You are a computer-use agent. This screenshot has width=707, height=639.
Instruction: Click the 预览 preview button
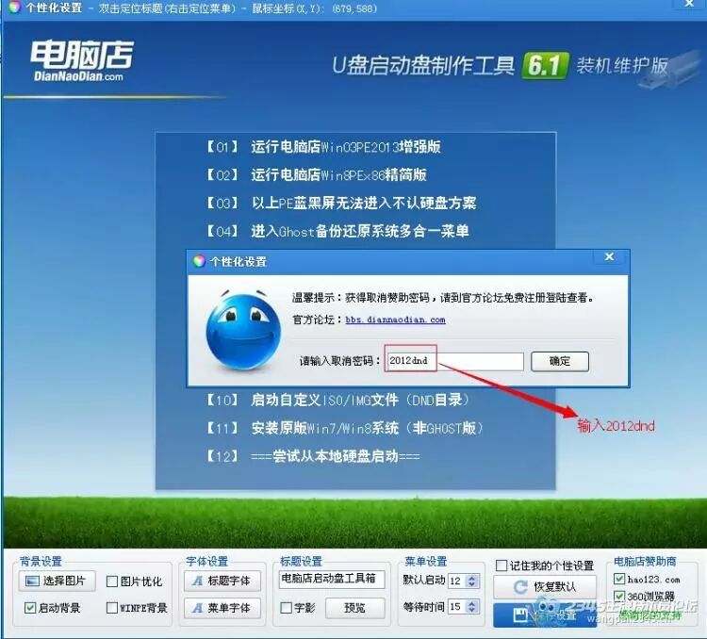[x=354, y=608]
